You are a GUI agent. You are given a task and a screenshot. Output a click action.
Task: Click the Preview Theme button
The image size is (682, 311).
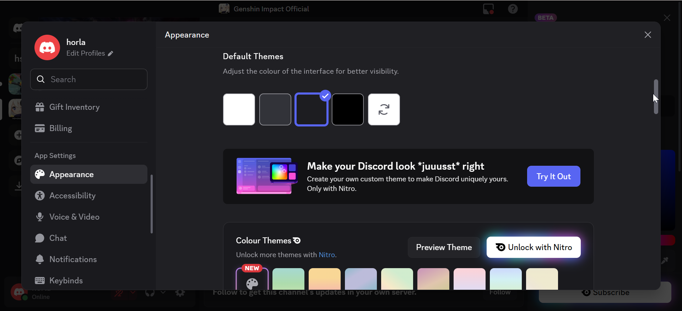click(x=444, y=247)
